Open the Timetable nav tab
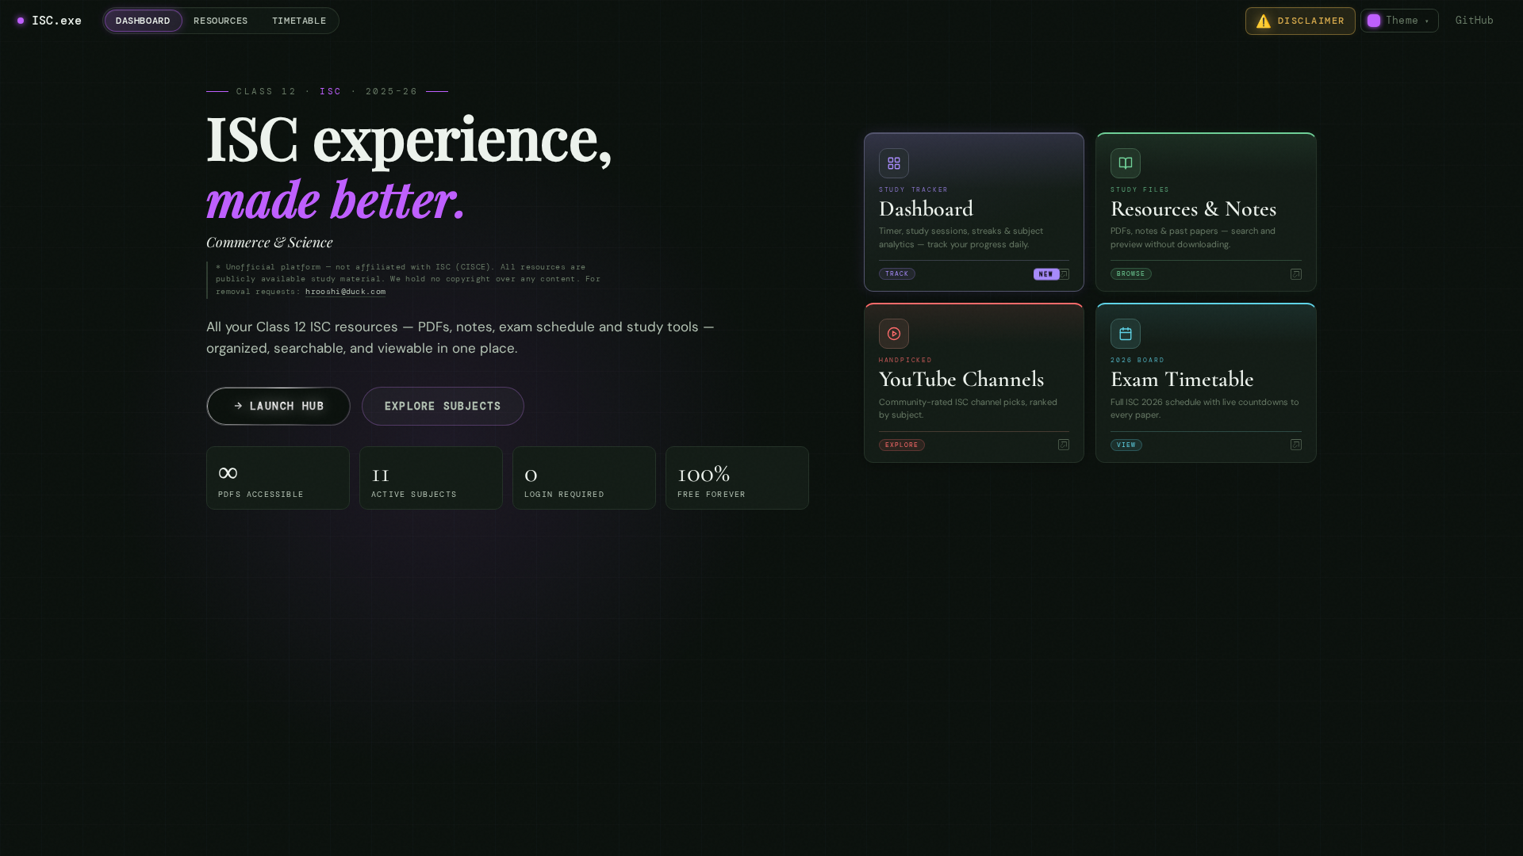Image resolution: width=1523 pixels, height=856 pixels. [x=299, y=21]
